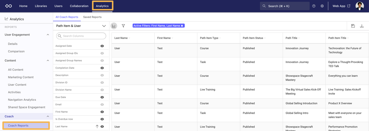
Task: Remove active filters with the X icon
Action: coord(182,26)
